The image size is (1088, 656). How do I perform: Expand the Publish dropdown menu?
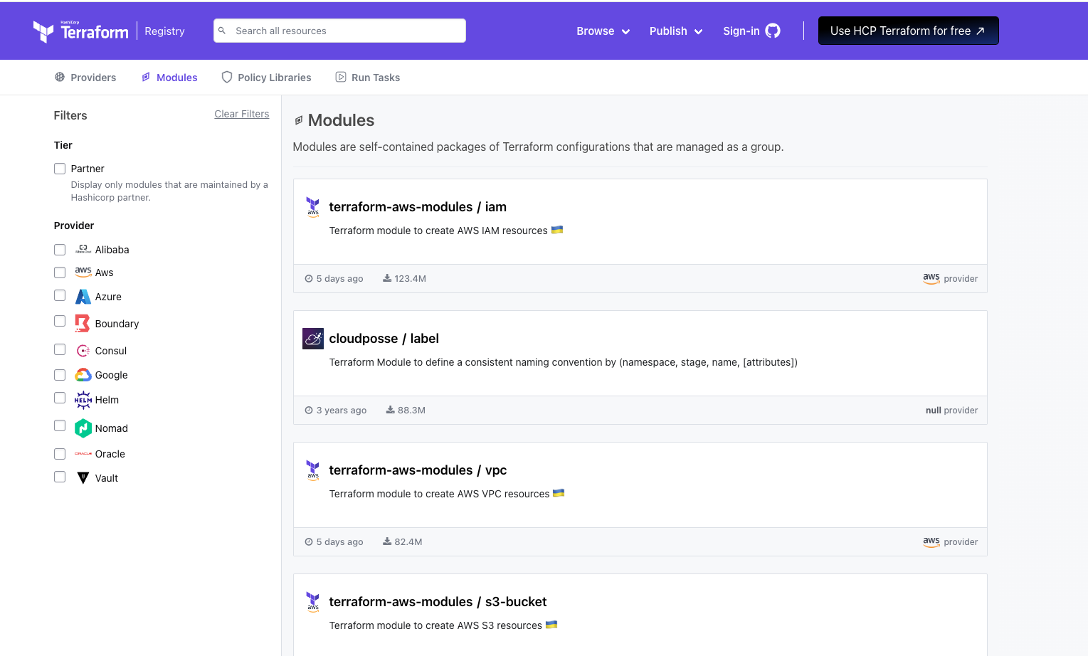(676, 31)
